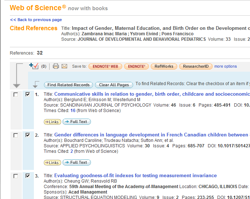Open Links button for the Berglund reference
Screen dimensions: 250x199
tap(52, 122)
